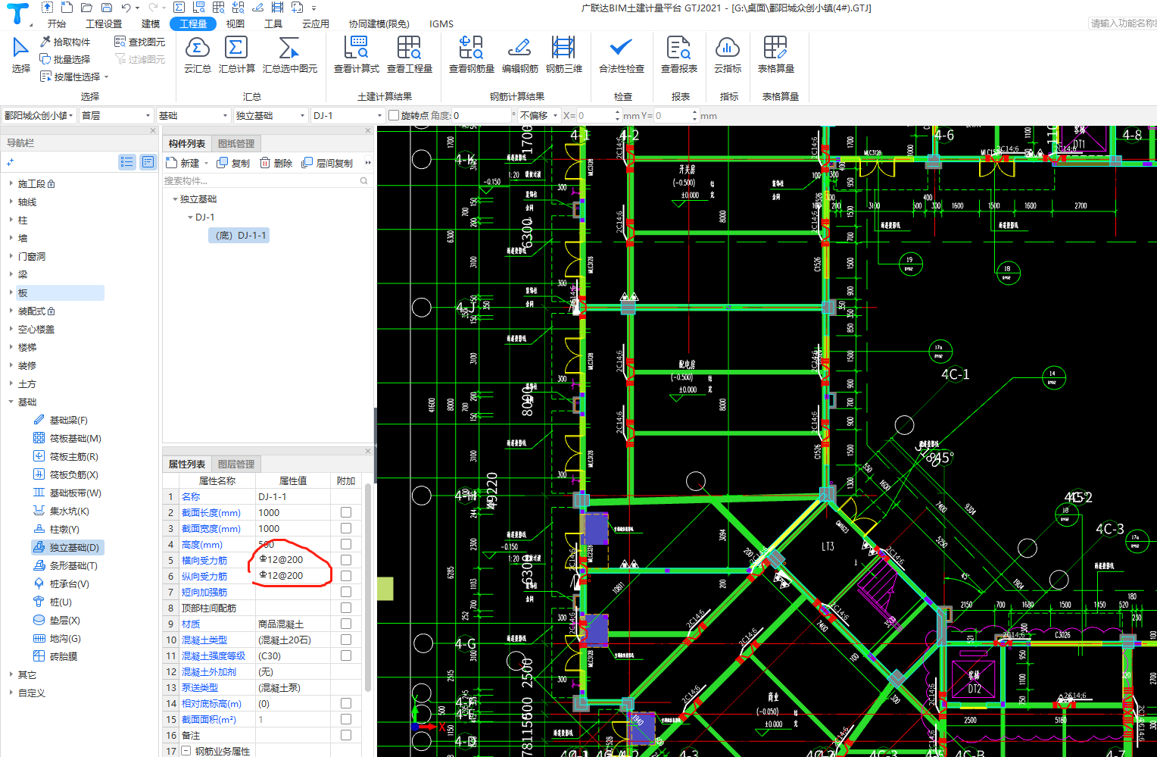
Task: Toggle 旋转点 checkbox
Action: coord(394,115)
